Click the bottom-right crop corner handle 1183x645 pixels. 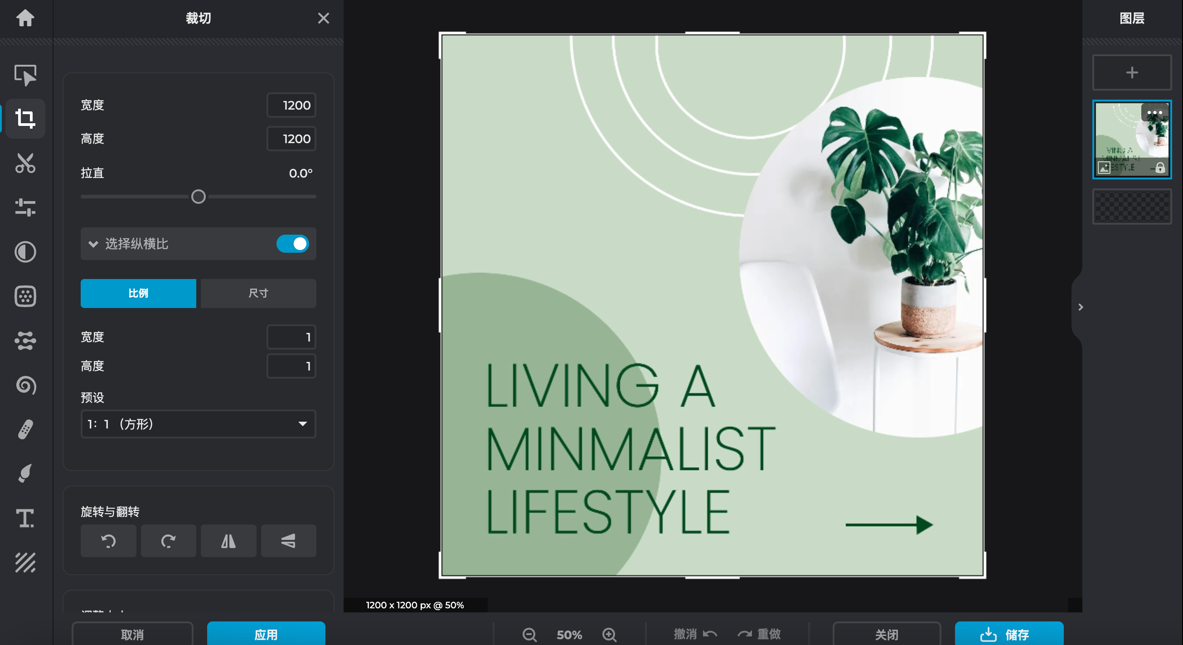click(x=984, y=577)
